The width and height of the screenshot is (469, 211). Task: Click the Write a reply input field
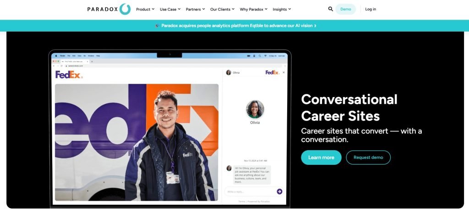click(x=250, y=192)
